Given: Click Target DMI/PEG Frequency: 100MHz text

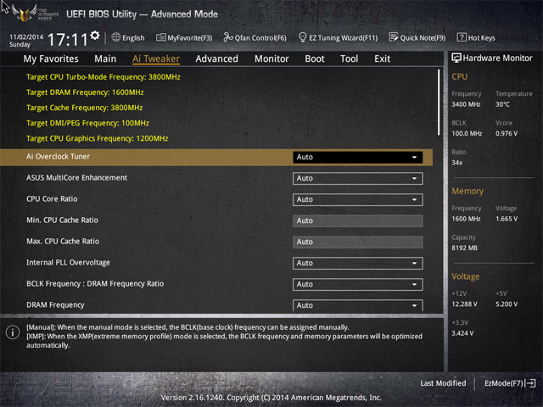Looking at the screenshot, I should click(x=87, y=123).
